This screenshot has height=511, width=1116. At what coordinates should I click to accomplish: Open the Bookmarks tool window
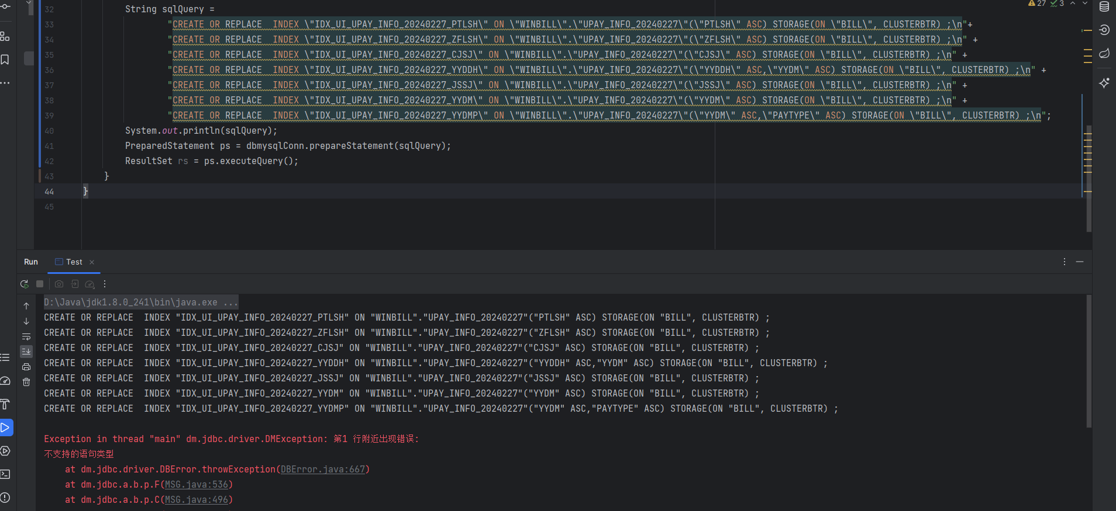pyautogui.click(x=5, y=60)
